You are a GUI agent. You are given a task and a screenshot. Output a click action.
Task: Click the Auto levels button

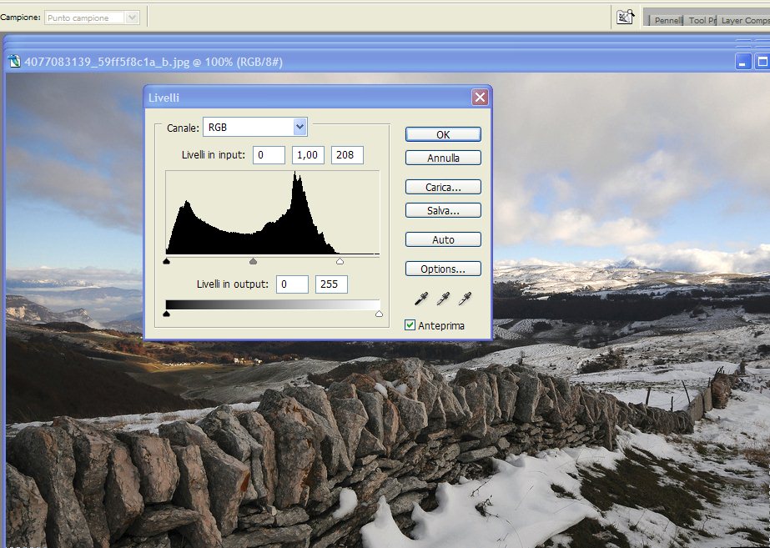pos(443,239)
